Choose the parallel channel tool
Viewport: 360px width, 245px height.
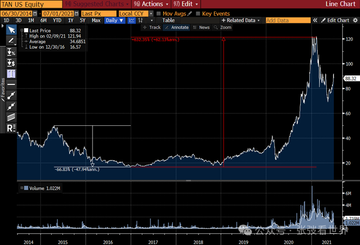[11, 117]
